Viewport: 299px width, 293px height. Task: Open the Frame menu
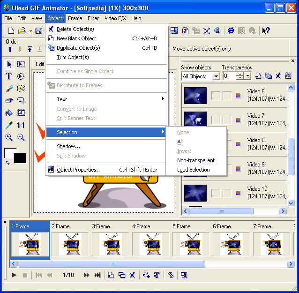(75, 18)
